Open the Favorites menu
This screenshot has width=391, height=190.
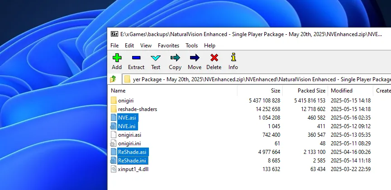coord(168,46)
